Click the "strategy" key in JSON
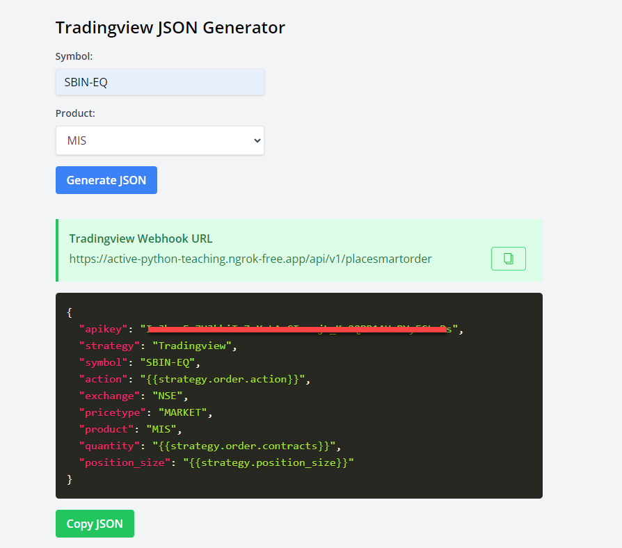This screenshot has width=622, height=548. (x=109, y=346)
